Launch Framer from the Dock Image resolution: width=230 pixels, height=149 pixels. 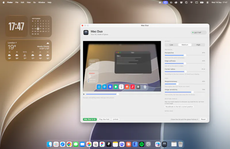pyautogui.click(x=109, y=144)
